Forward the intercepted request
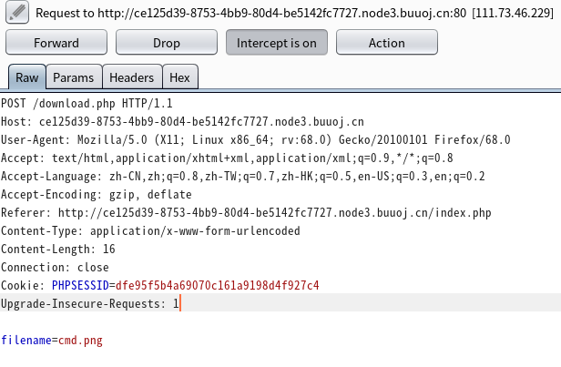 [56, 43]
